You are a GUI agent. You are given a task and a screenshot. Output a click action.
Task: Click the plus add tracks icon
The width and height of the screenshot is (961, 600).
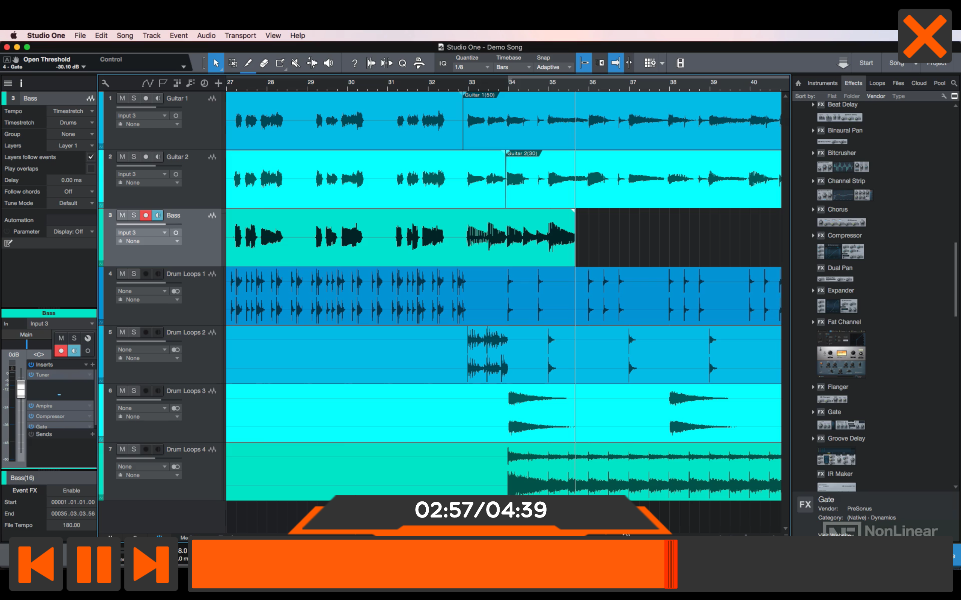218,83
